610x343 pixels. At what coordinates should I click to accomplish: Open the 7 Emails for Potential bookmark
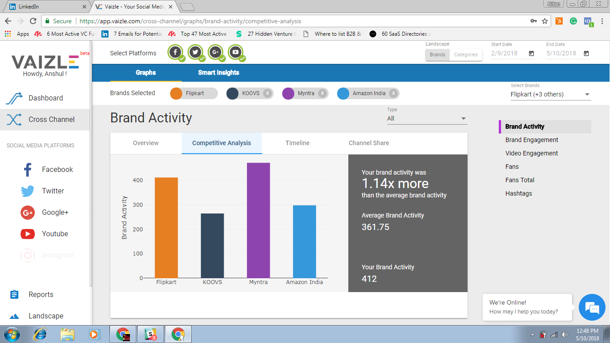pyautogui.click(x=132, y=34)
